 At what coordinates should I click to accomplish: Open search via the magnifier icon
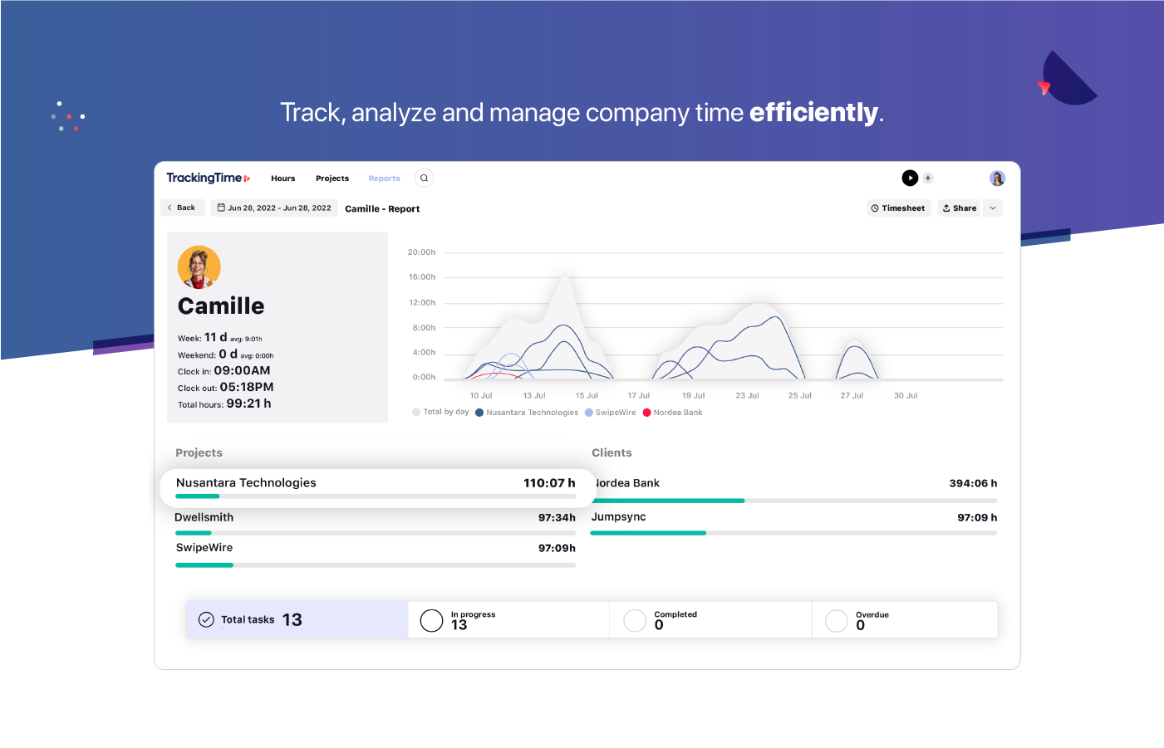424,178
